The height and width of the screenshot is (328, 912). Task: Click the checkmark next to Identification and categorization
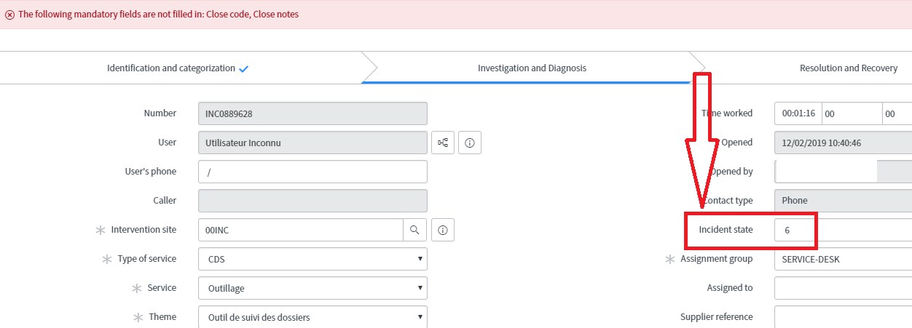[244, 69]
